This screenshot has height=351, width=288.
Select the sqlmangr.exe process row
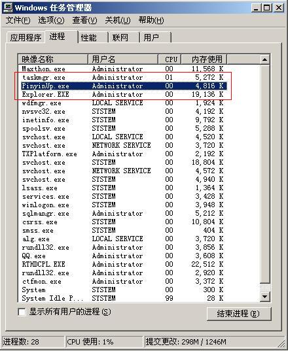pyautogui.click(x=122, y=213)
